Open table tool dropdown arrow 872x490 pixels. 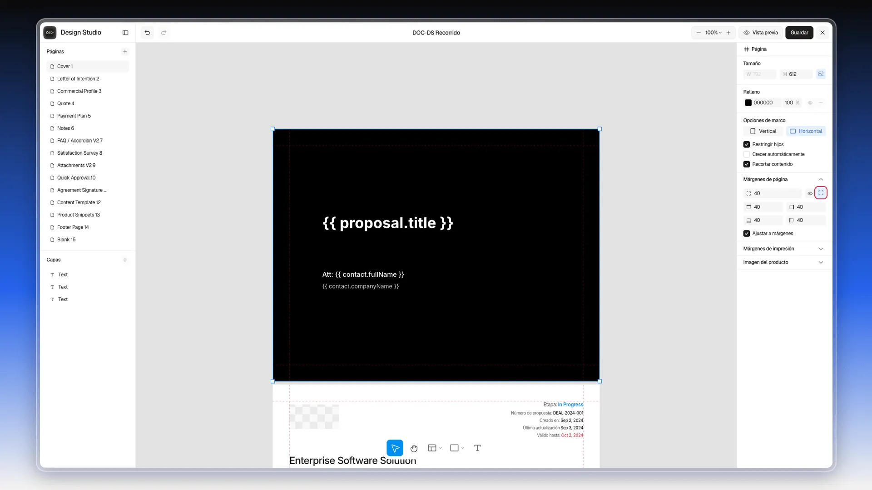tap(441, 448)
